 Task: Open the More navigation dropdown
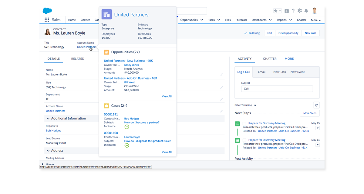[316, 20]
